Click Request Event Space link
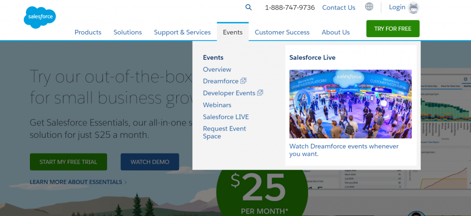 tap(224, 132)
